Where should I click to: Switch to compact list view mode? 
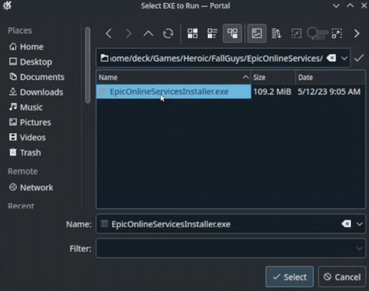(x=212, y=33)
